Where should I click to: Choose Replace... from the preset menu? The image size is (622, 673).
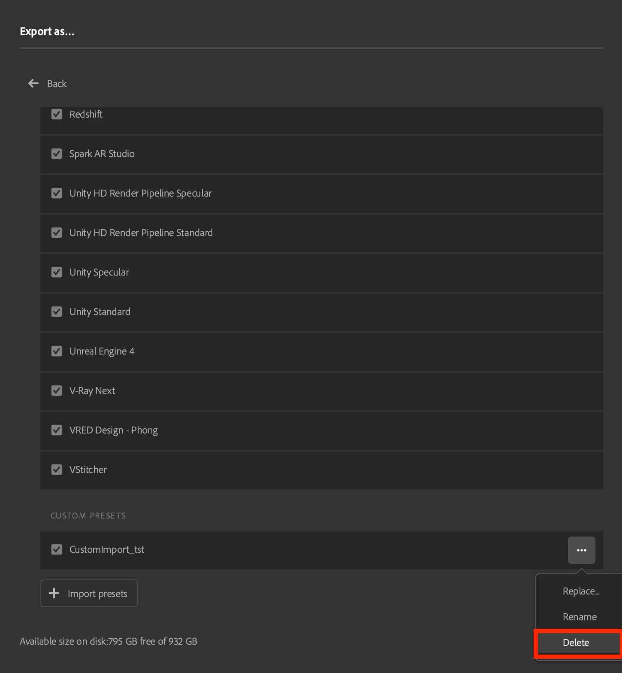coord(581,591)
